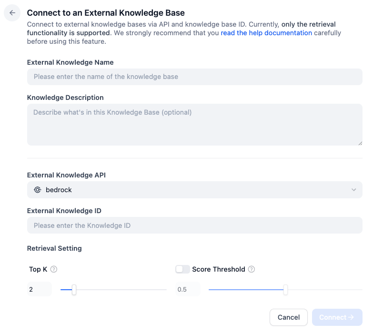
Task: Click the Score Threshold help icon
Action: 252,269
